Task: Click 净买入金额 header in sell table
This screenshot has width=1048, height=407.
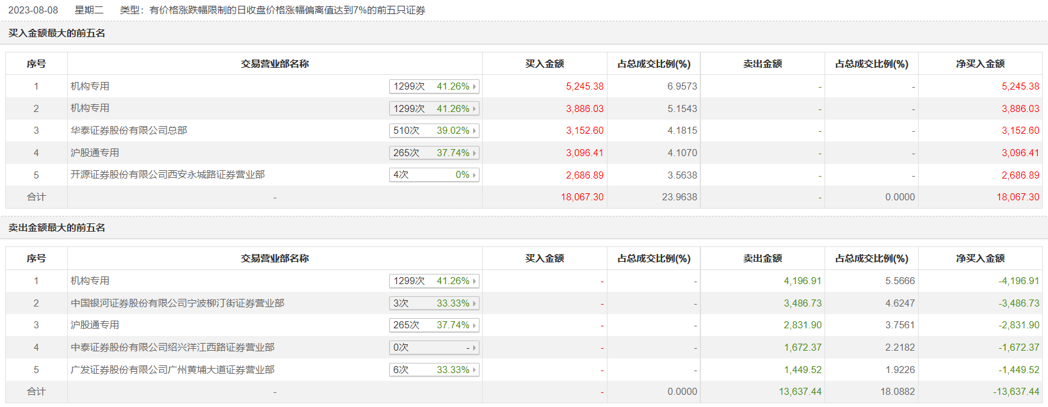Action: pyautogui.click(x=980, y=259)
